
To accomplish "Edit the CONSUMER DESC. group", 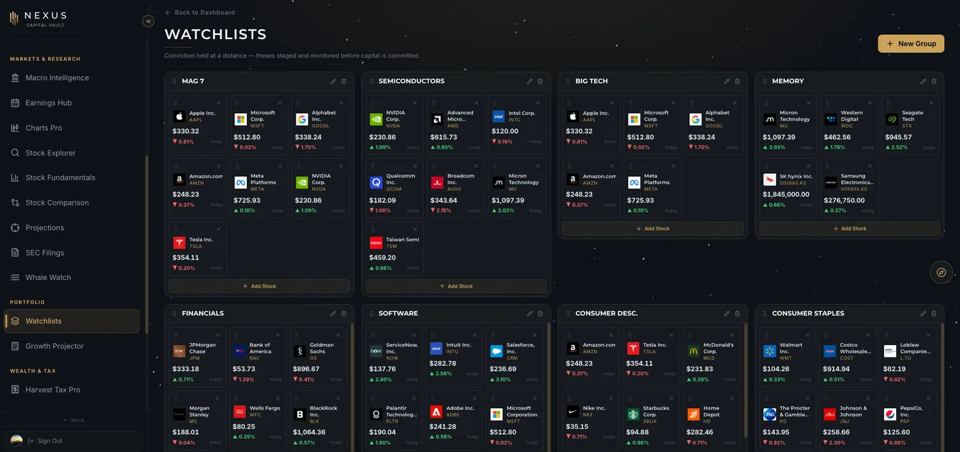I will tap(727, 314).
